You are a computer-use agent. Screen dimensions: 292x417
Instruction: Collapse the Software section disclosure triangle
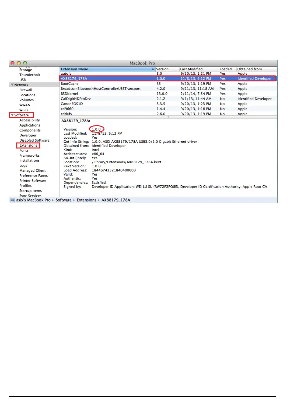pos(12,115)
